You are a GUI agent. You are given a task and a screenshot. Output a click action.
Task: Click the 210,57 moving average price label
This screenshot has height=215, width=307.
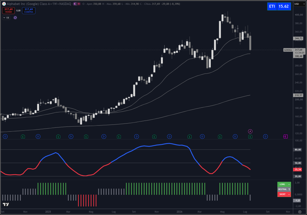[x=298, y=95]
